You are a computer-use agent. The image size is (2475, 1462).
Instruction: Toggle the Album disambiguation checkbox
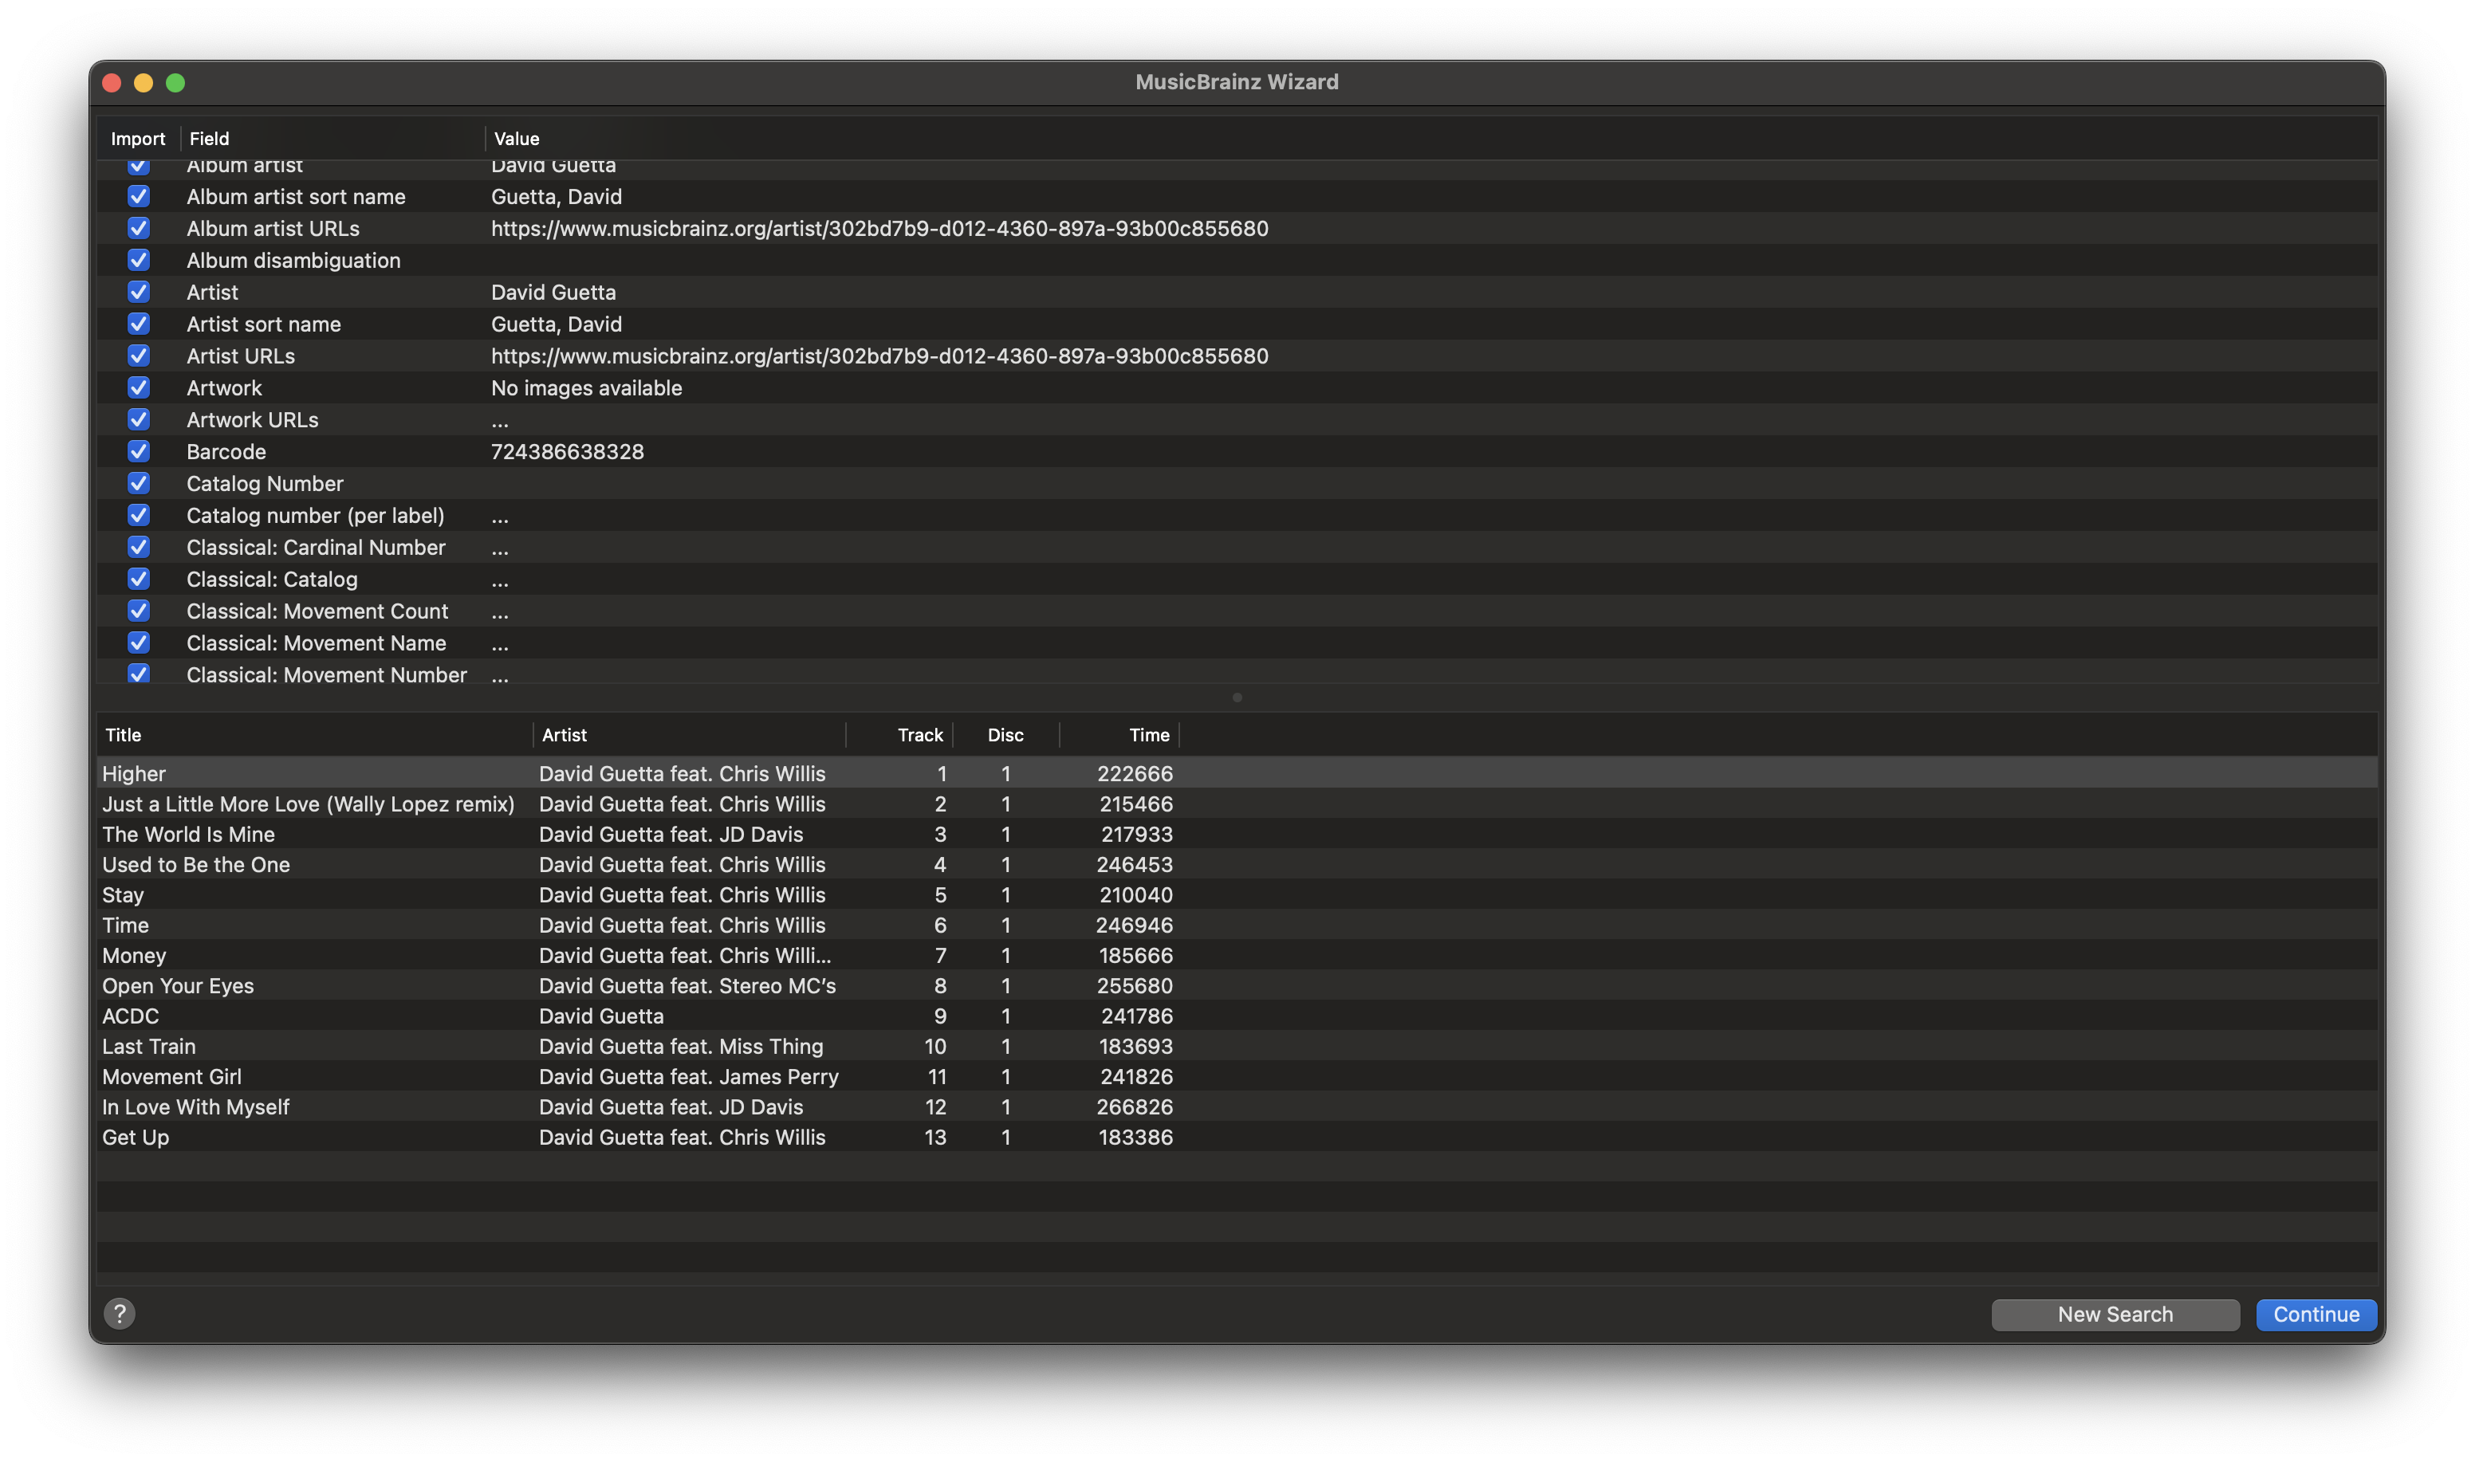pos(139,260)
